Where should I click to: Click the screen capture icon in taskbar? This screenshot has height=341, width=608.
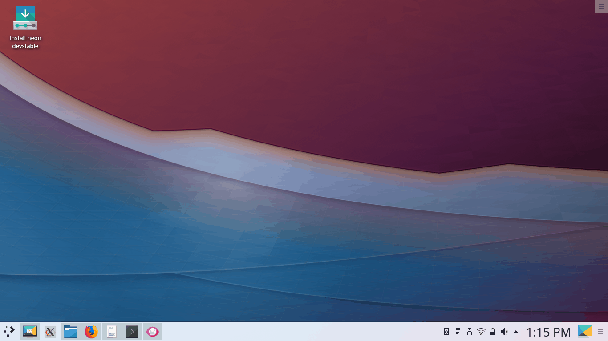click(x=30, y=332)
